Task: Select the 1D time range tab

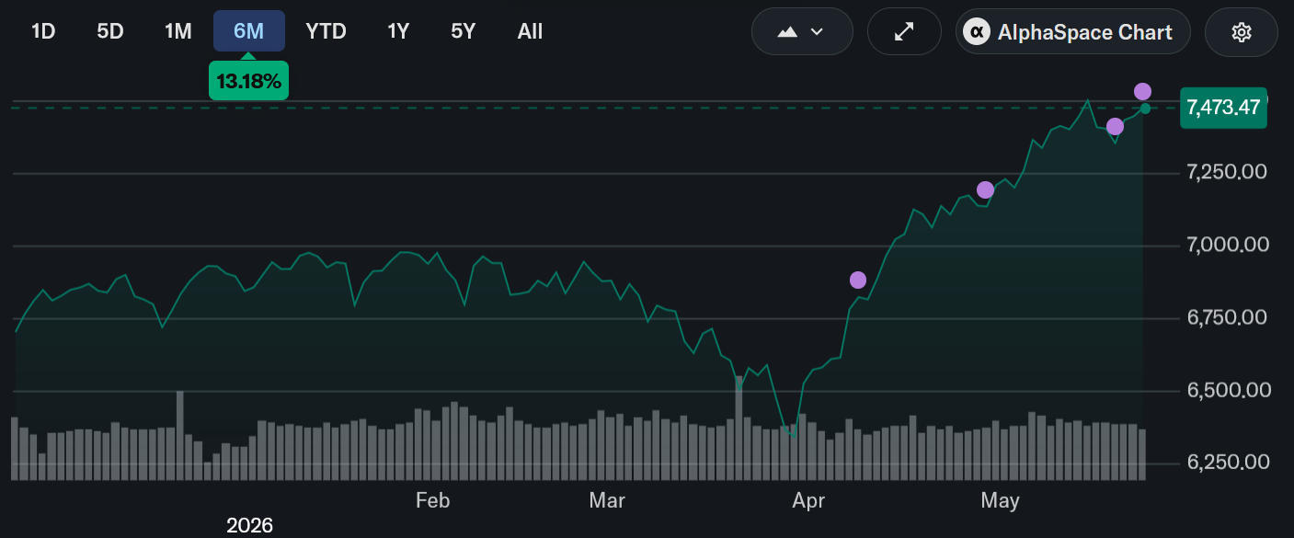Action: [43, 31]
